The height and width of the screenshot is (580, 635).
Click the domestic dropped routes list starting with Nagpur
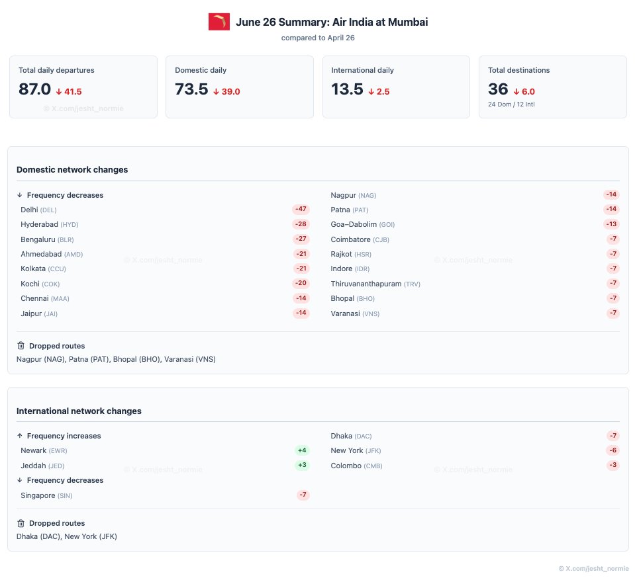(x=116, y=359)
